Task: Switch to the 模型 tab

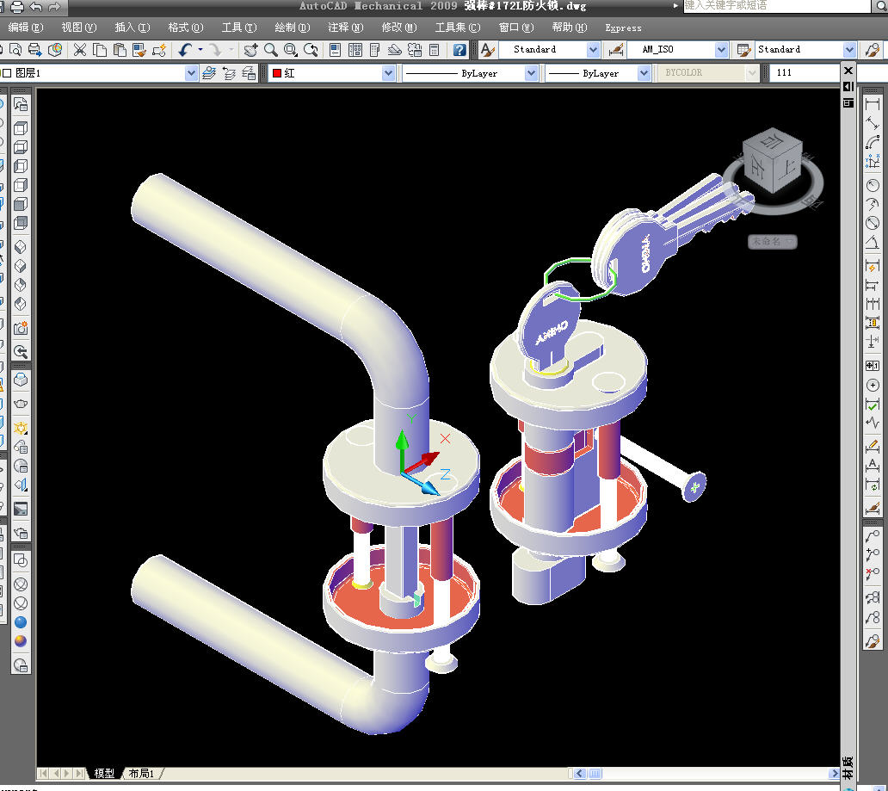Action: [x=104, y=773]
